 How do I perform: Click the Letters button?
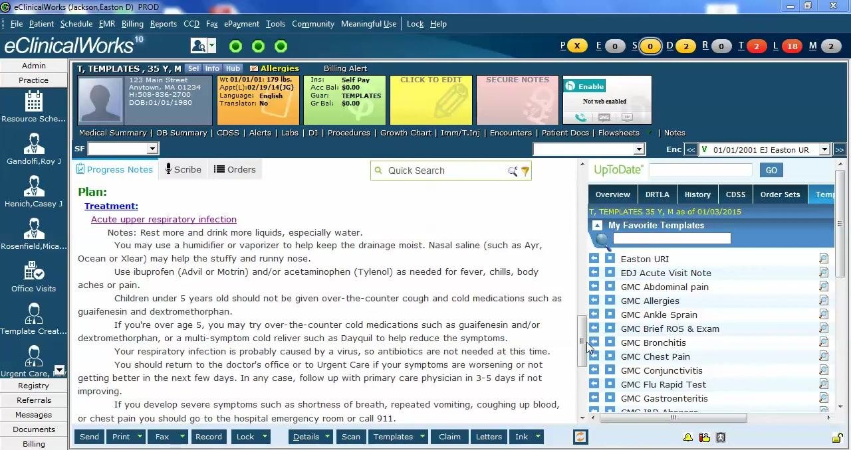click(489, 437)
